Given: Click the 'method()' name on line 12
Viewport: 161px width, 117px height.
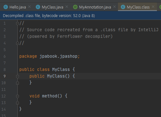Looking at the screenshot, I should 52,96.
